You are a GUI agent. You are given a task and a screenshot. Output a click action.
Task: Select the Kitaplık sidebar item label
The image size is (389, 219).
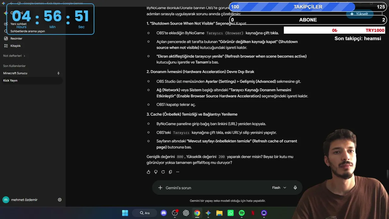(x=15, y=46)
